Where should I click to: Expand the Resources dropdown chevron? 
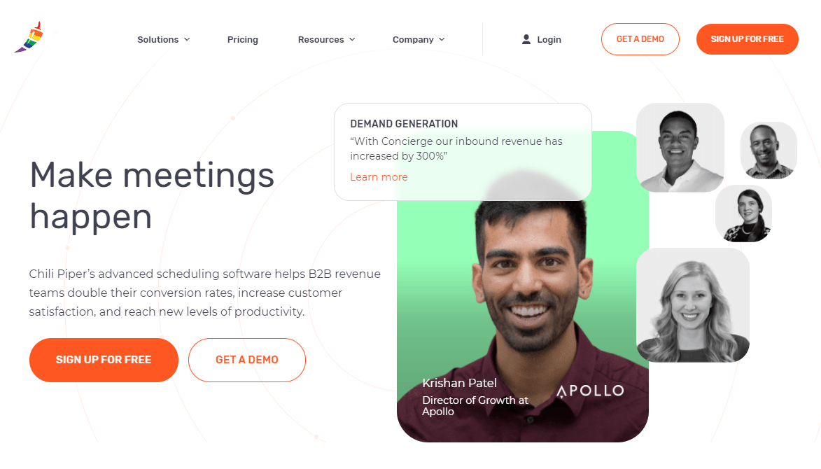[352, 39]
